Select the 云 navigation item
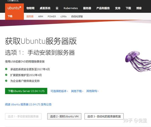The height and width of the screenshot is (127, 151). (57, 8)
